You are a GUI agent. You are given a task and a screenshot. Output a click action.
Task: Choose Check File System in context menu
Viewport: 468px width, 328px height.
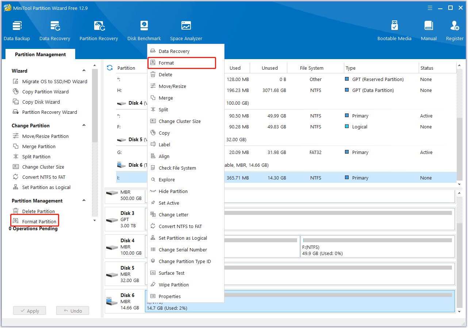click(x=185, y=168)
